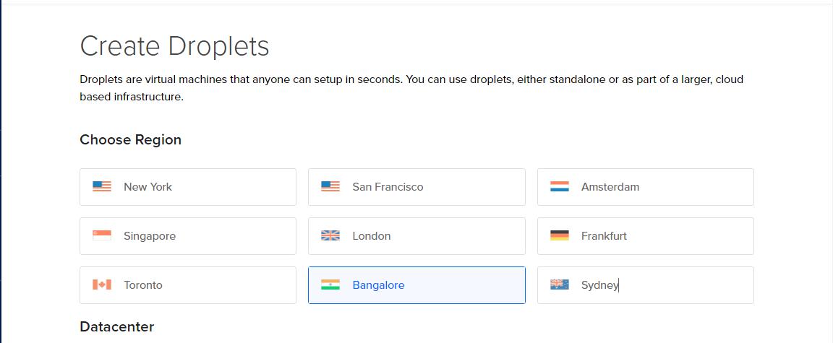Pick the Singapore region label
Viewport: 833px width, 343px height.
150,236
